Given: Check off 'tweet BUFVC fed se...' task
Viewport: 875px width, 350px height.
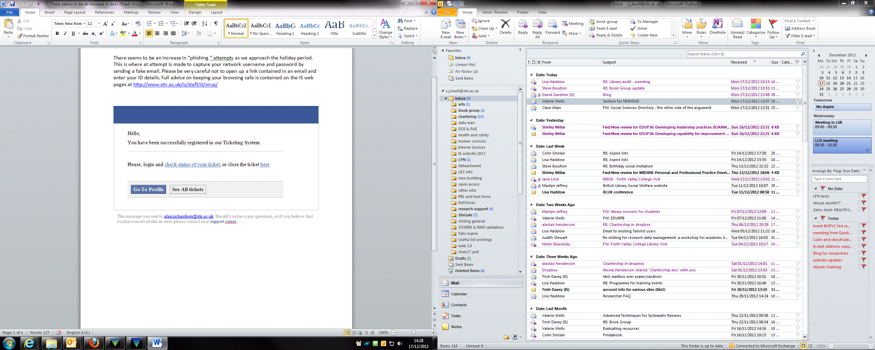Looking at the screenshot, I should coord(859,226).
